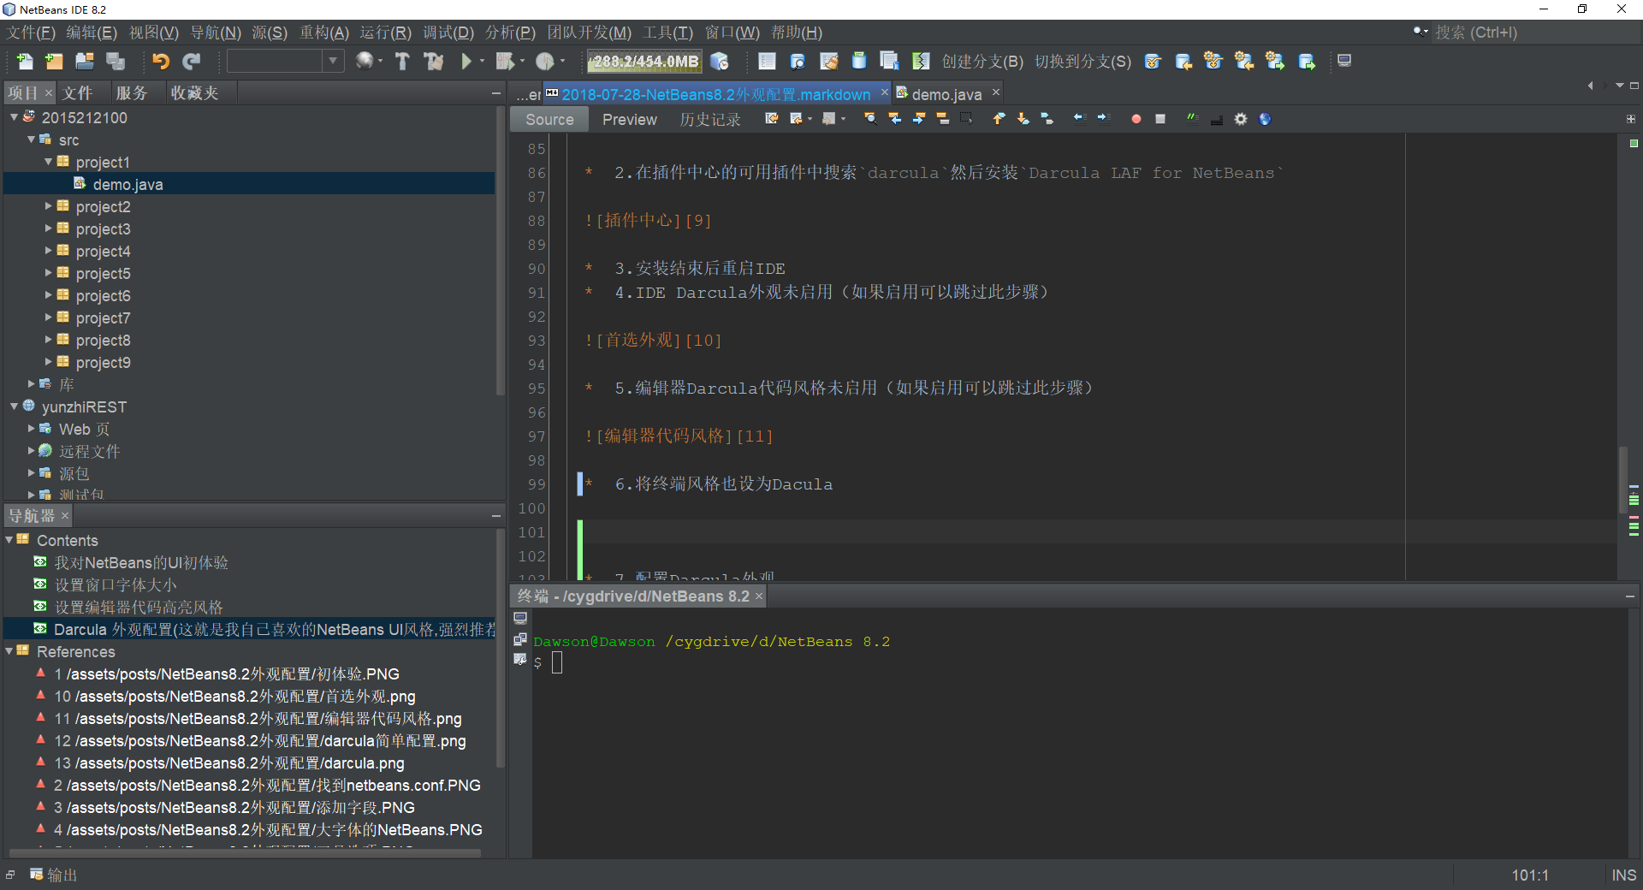Image resolution: width=1643 pixels, height=890 pixels.
Task: Minimize the navigator panel
Action: click(x=495, y=516)
